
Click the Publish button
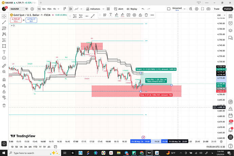(x=228, y=9)
